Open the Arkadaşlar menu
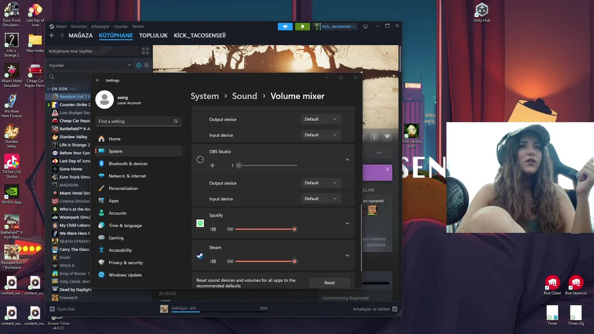 (101, 26)
